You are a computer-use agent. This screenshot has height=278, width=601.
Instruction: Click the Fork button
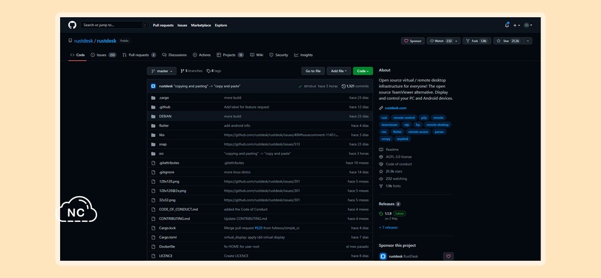[x=476, y=41]
